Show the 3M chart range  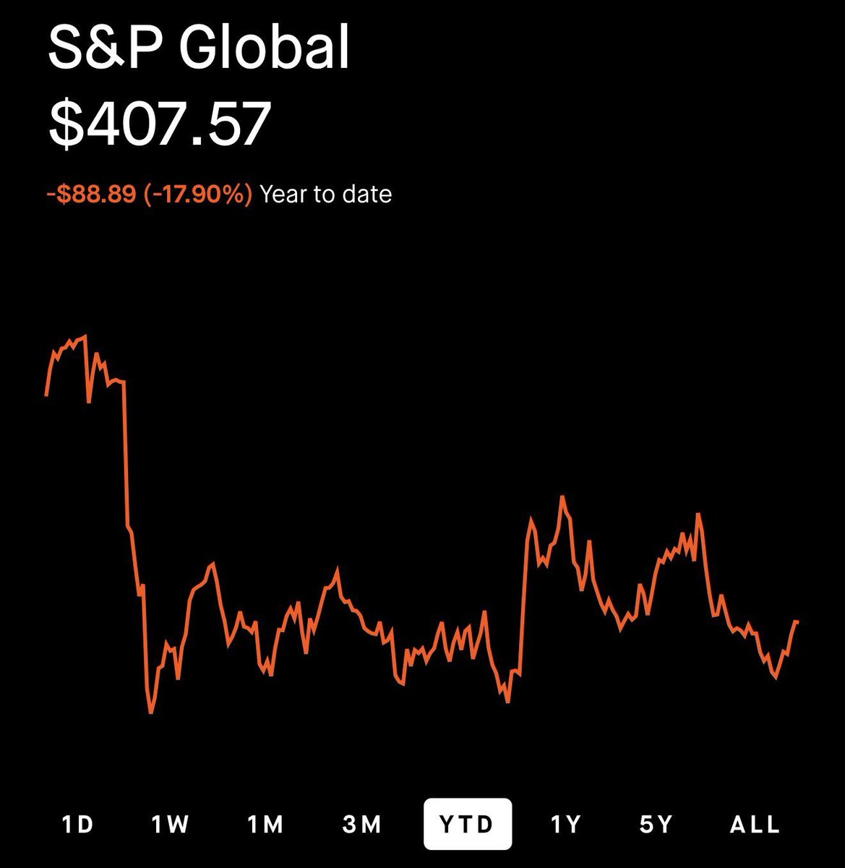[x=361, y=824]
